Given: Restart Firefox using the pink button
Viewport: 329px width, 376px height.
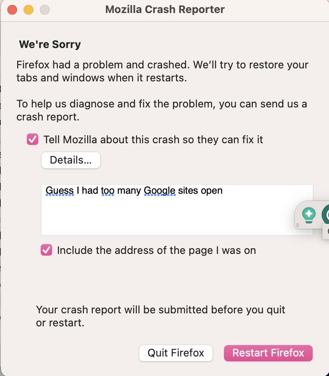Looking at the screenshot, I should coord(268,353).
